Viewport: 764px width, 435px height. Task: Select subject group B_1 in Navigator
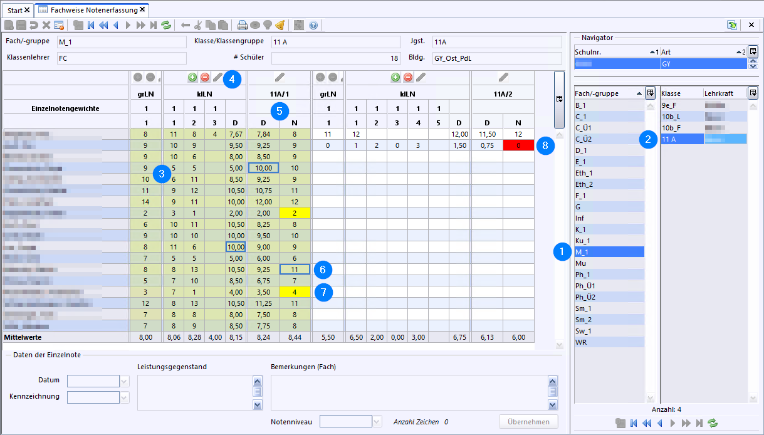click(x=609, y=105)
